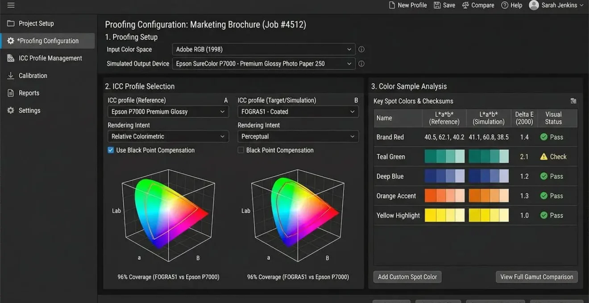Click green Pass icon for Yellow Highlight

[544, 215]
